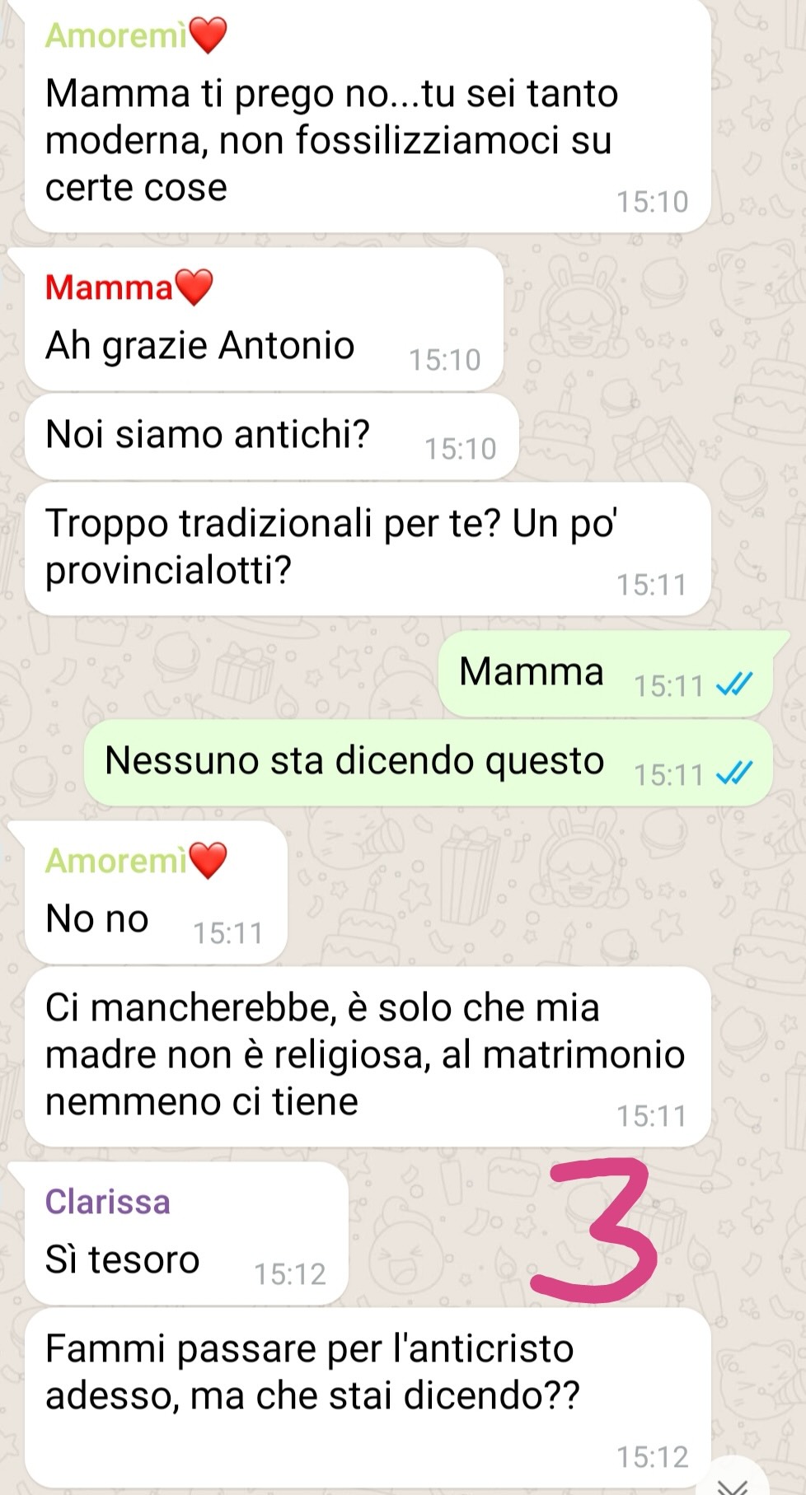Tap blue read ticks on 'Mamma' message
The width and height of the screenshot is (806, 1495).
tap(733, 684)
